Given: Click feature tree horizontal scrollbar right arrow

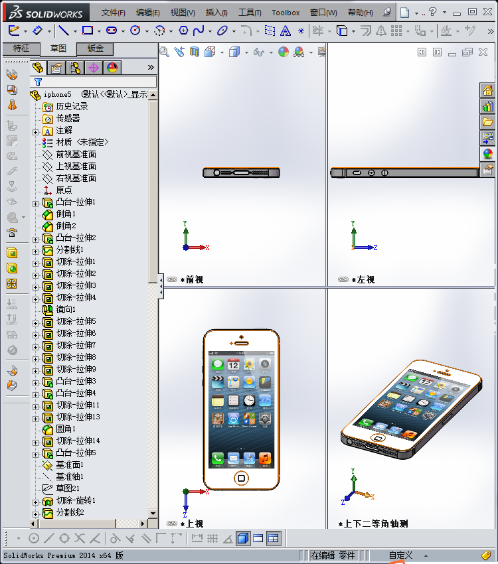Looking at the screenshot, I should [143, 524].
